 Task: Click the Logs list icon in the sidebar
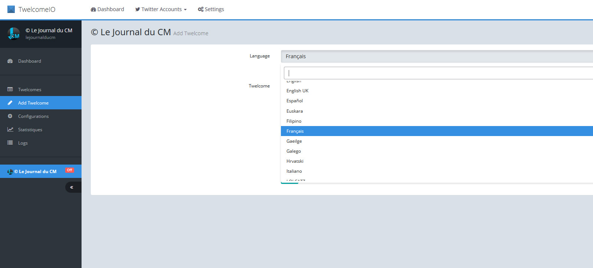click(10, 143)
